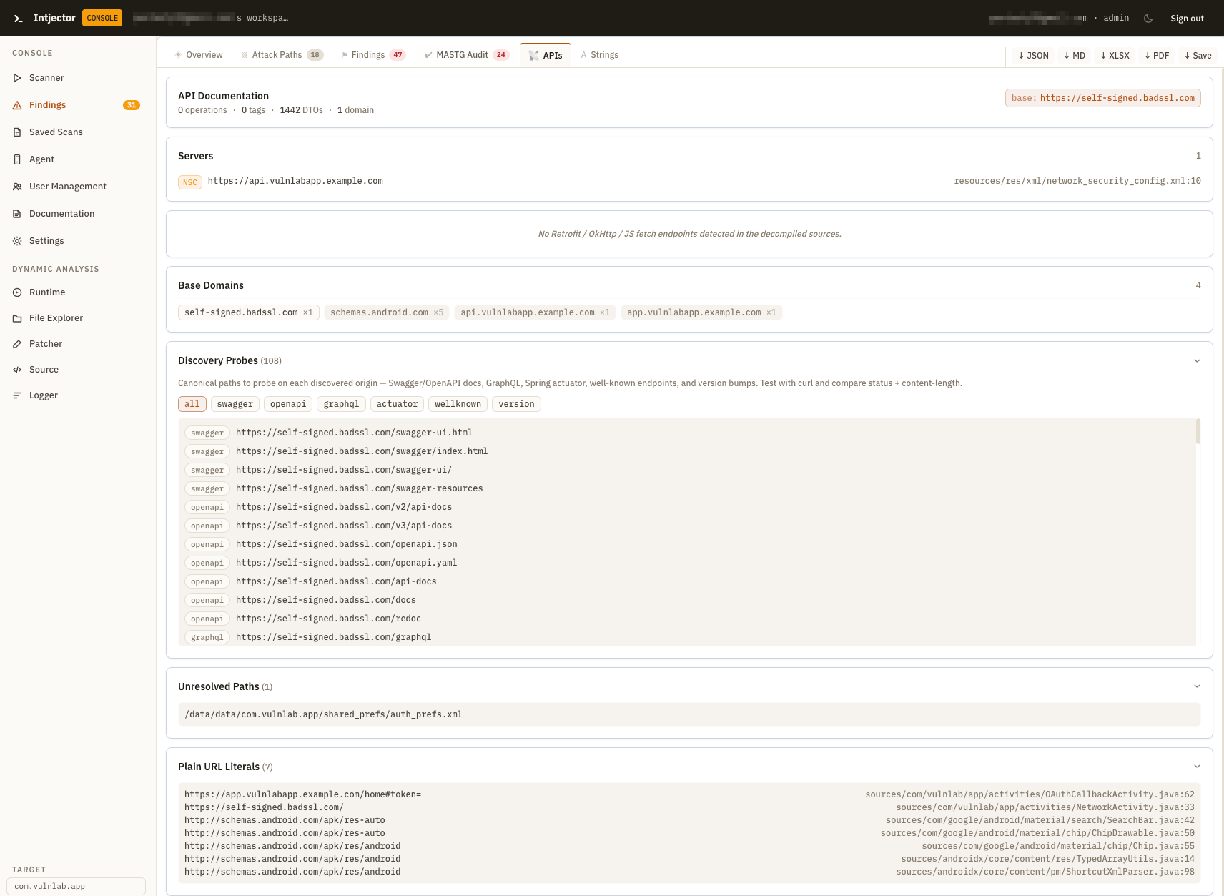Toggle dark mode moon icon

[x=1148, y=19]
